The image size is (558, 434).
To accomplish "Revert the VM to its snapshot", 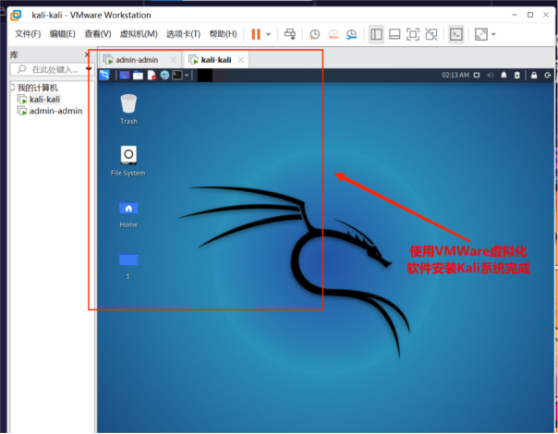I will [x=334, y=34].
